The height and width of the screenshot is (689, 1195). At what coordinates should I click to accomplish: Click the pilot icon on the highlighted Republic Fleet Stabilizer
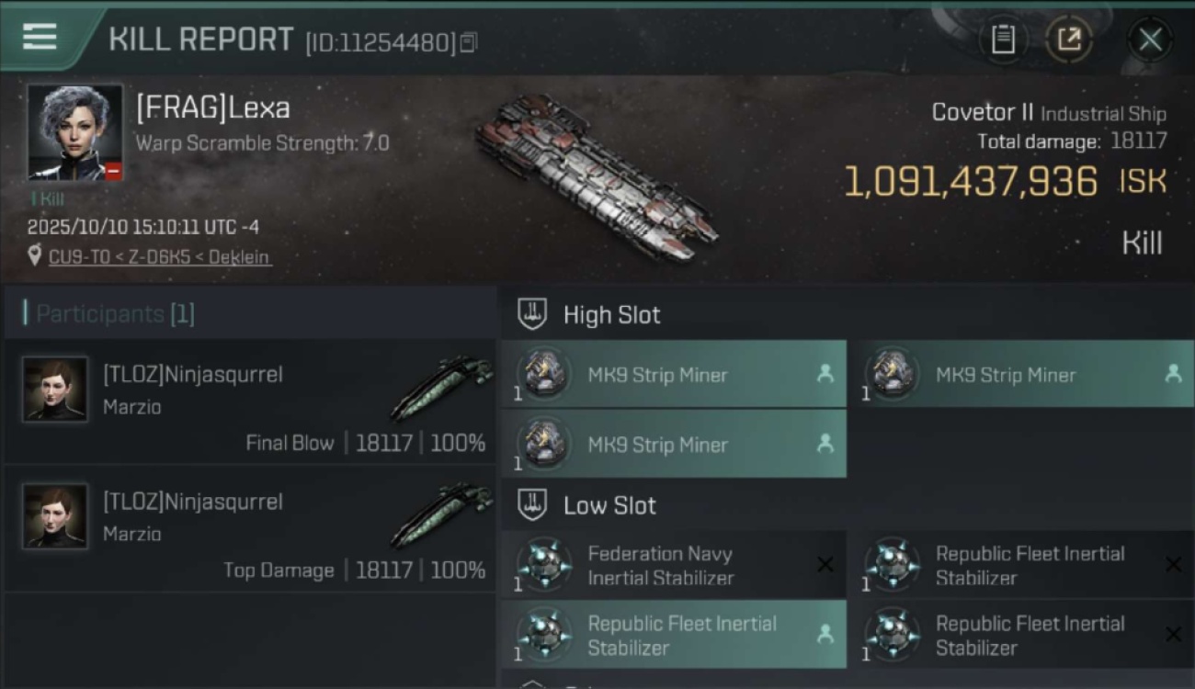coord(825,634)
